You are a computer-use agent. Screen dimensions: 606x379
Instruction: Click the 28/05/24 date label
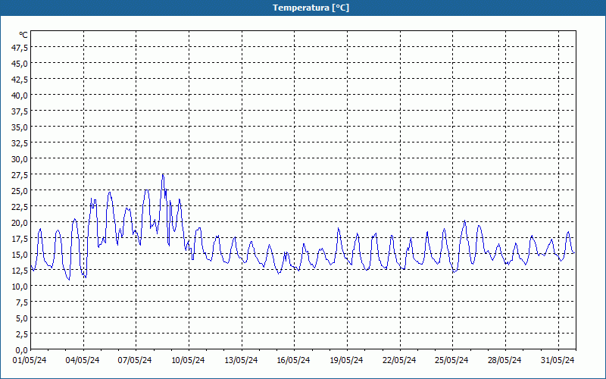point(504,360)
